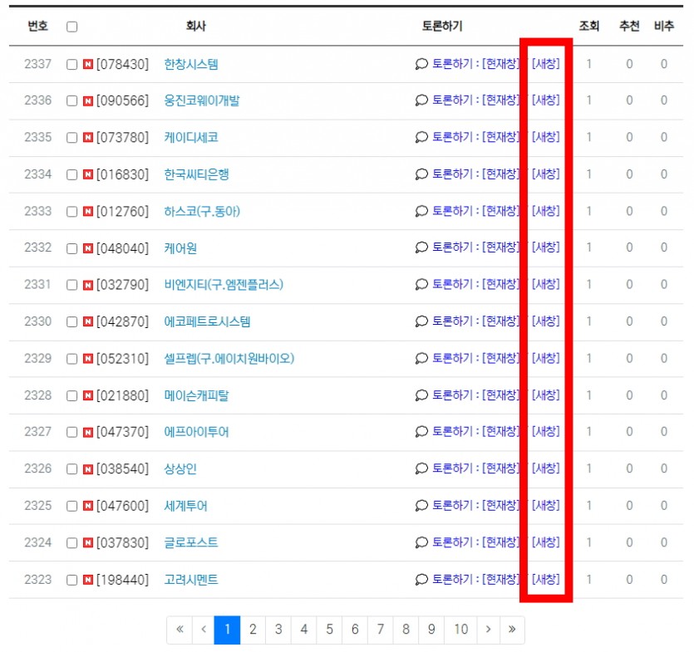The height and width of the screenshot is (652, 694).
Task: Toggle the select-all checkbox in the header
Action: pyautogui.click(x=71, y=27)
